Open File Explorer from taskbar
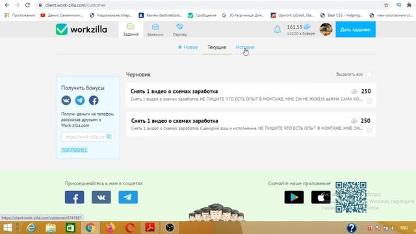Image resolution: width=416 pixels, height=234 pixels. [51, 227]
